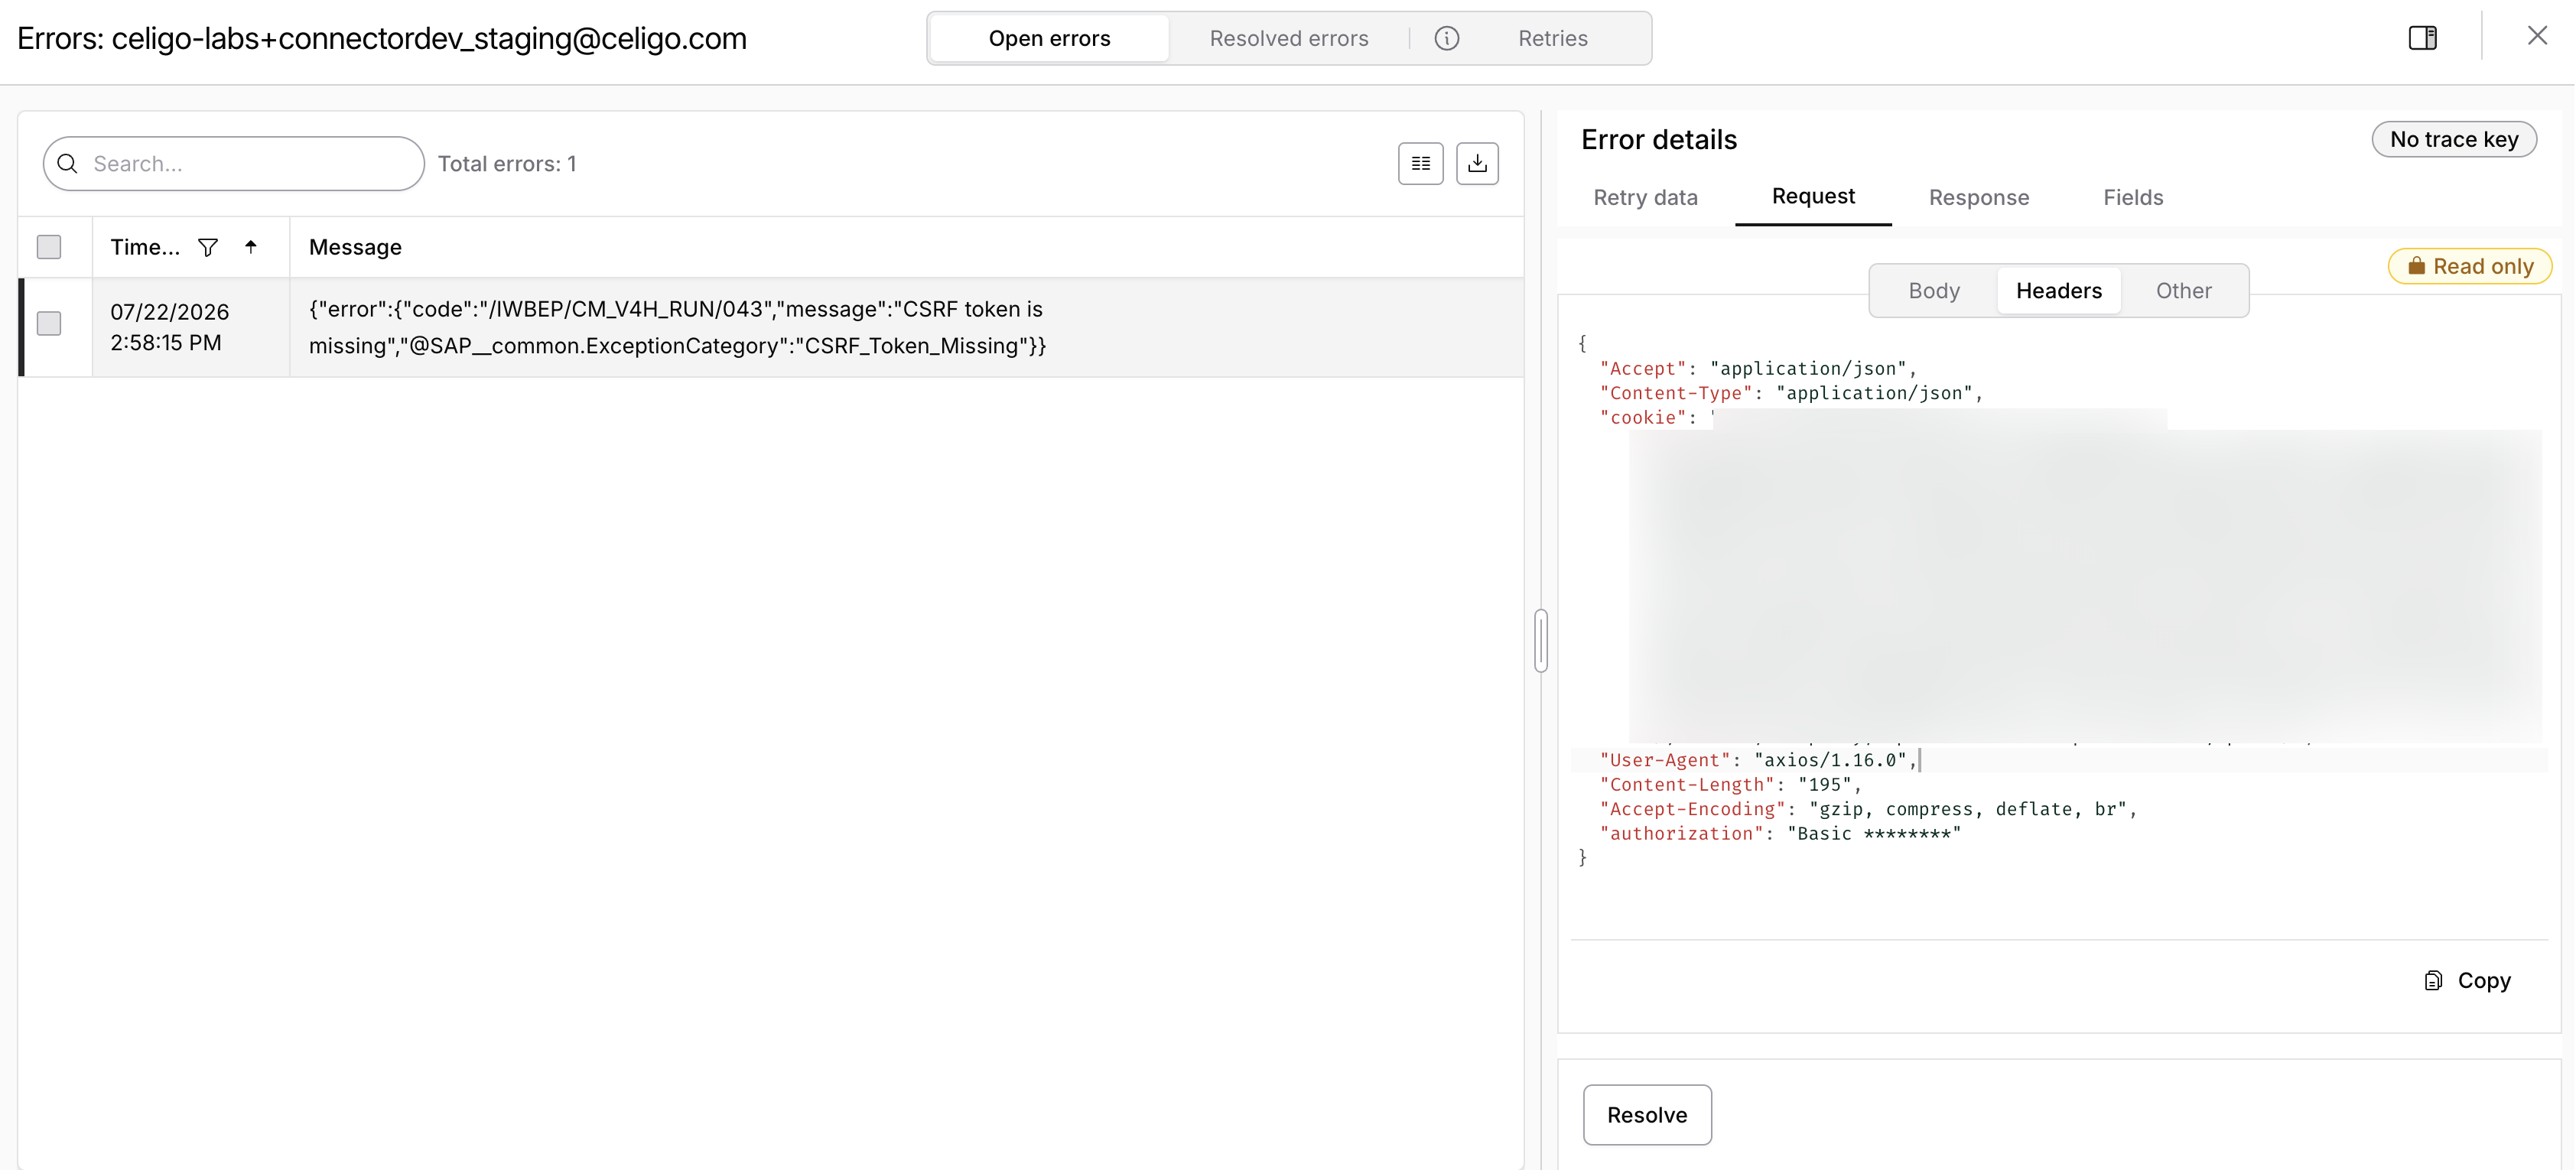Check the select-all errors checkbox

[49, 247]
